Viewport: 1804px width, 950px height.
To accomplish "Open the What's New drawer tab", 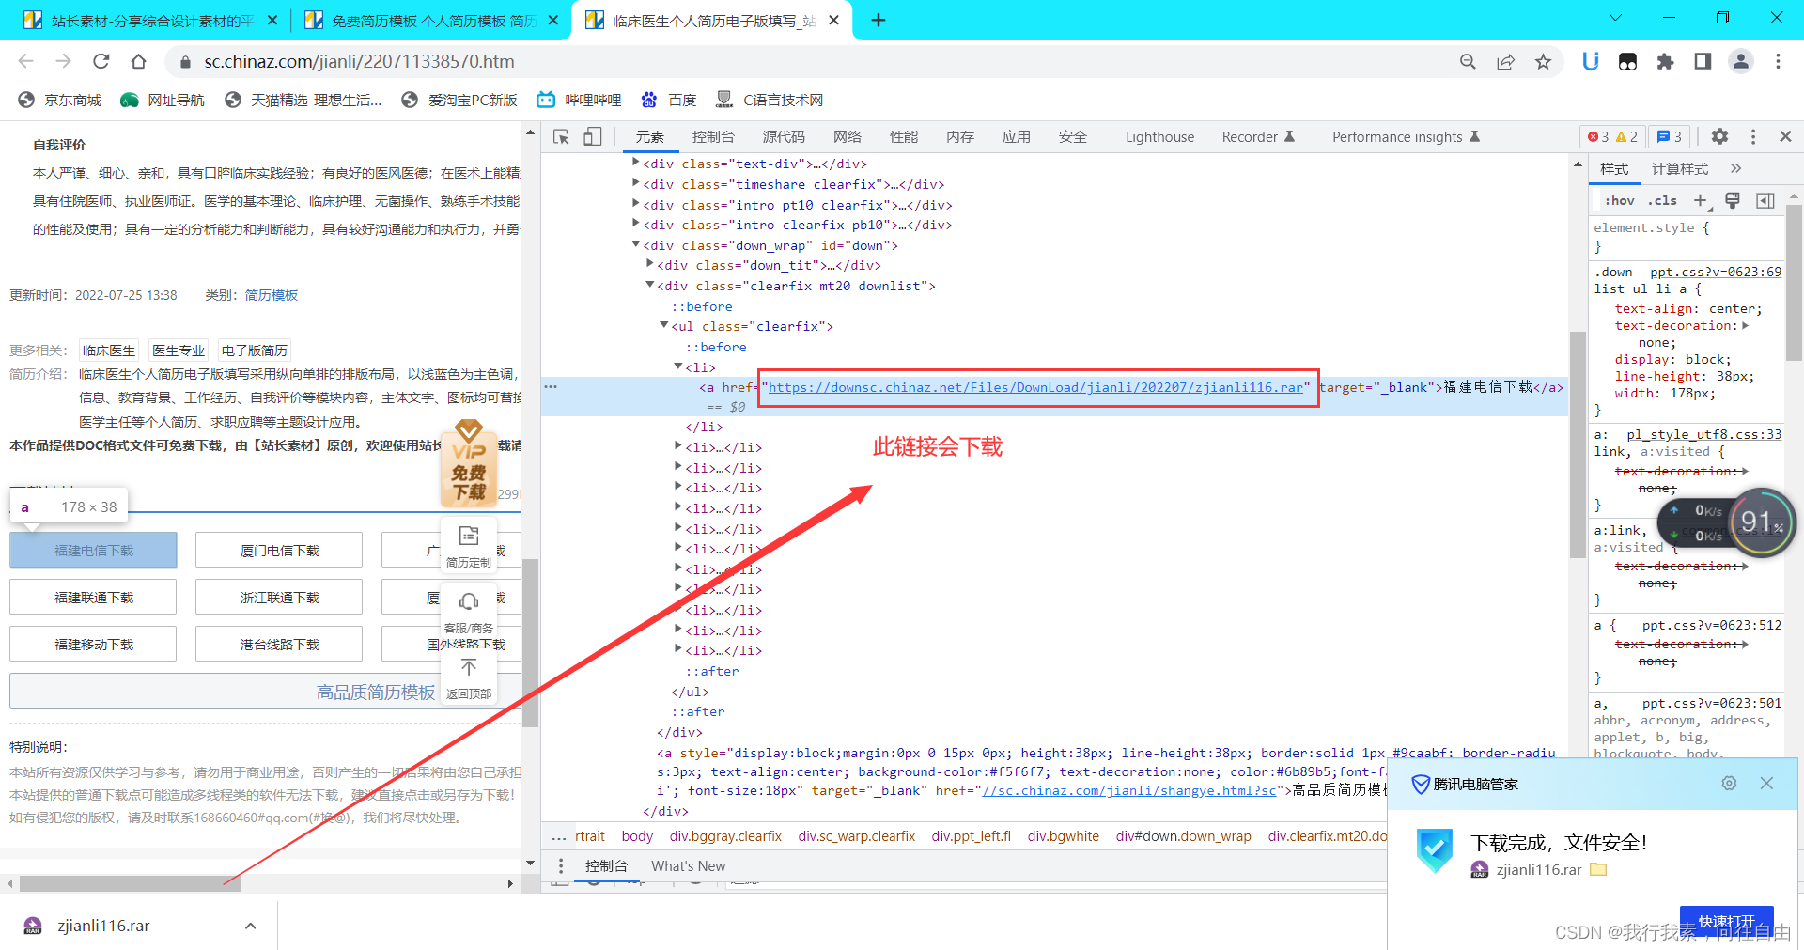I will click(x=688, y=866).
